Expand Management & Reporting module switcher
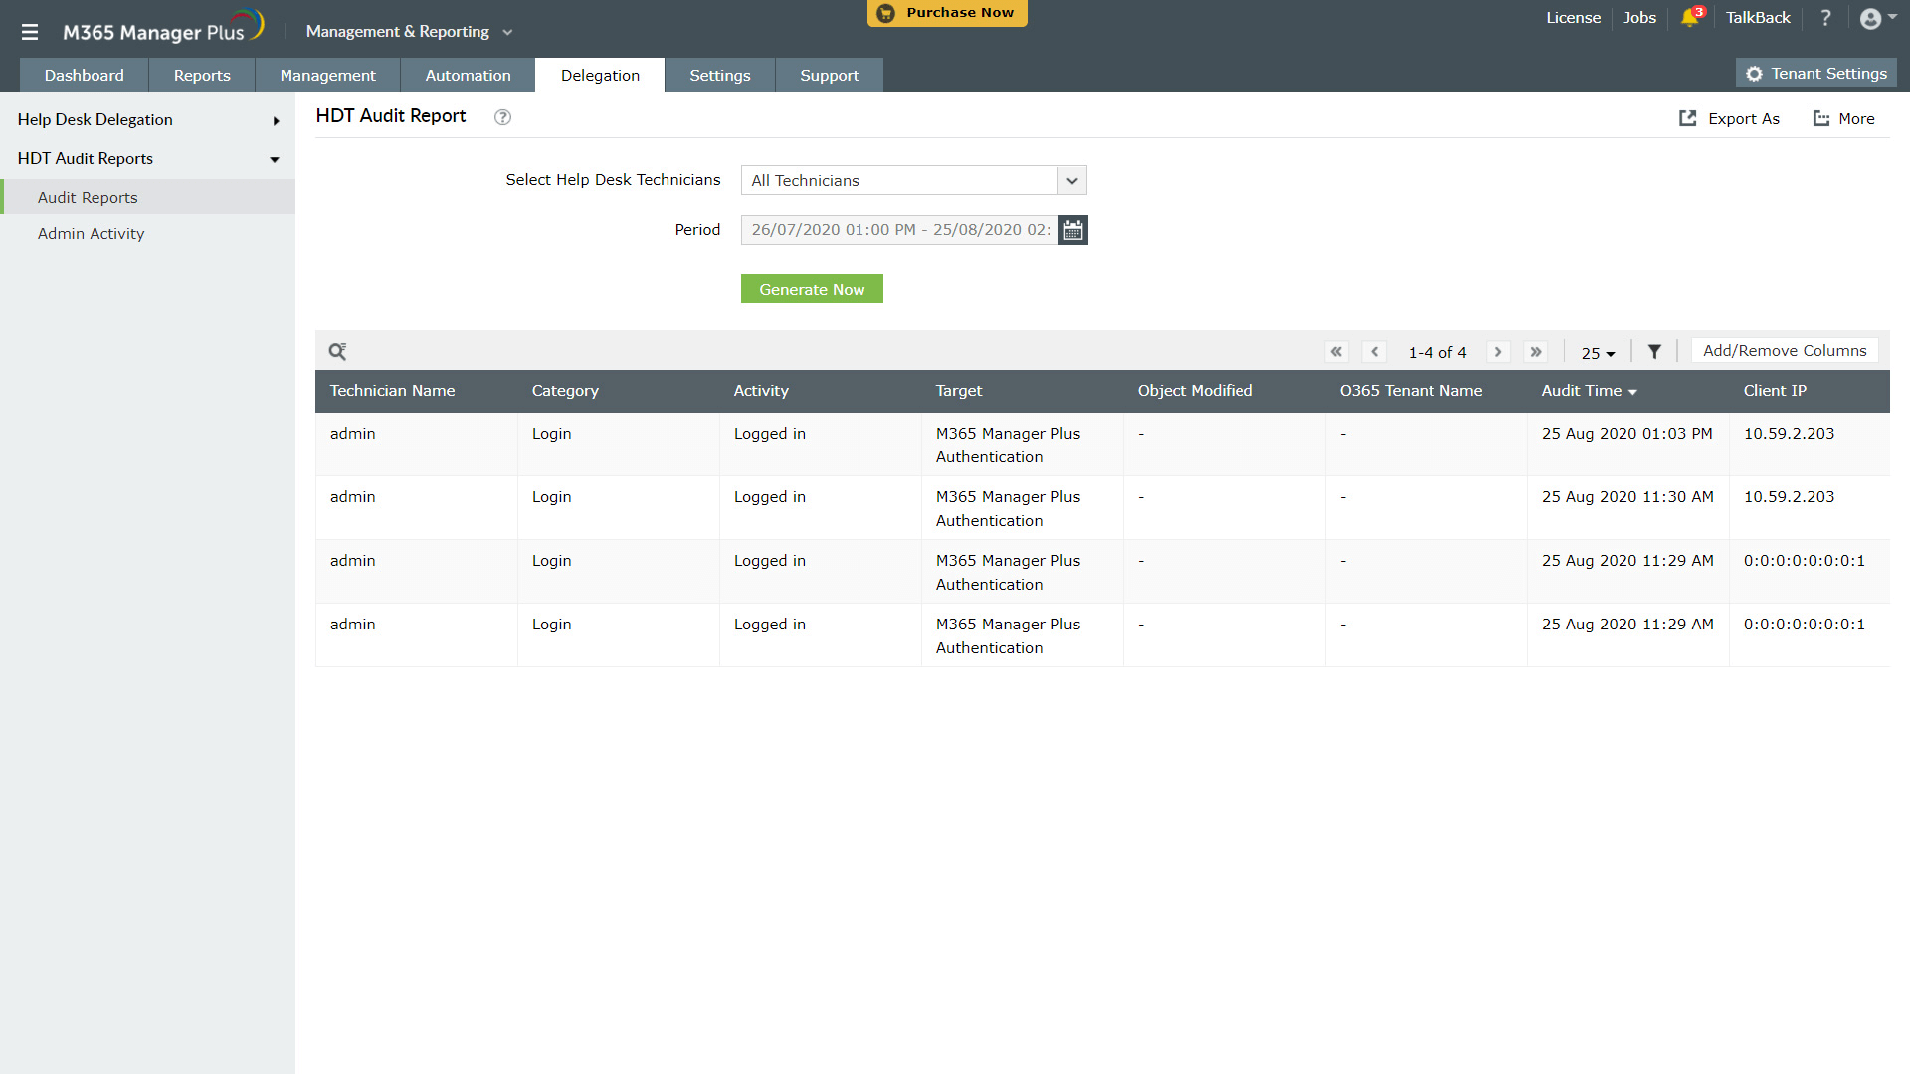 pos(409,32)
